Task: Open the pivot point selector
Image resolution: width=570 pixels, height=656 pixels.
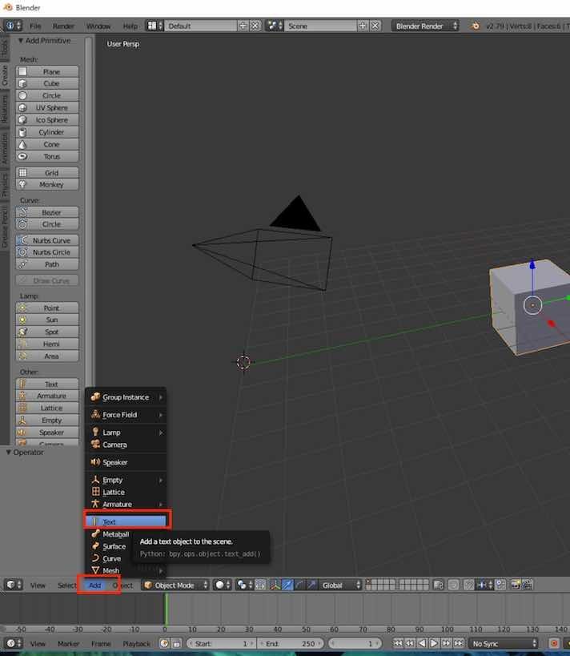Action: [x=244, y=585]
